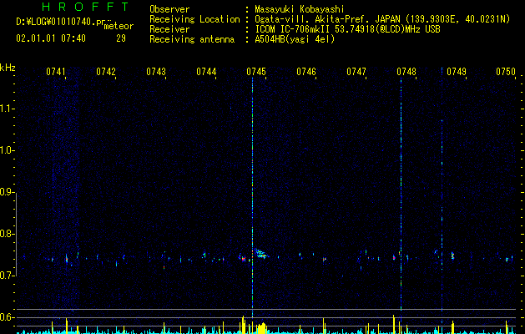Click the 0.9 kHz axis label
The height and width of the screenshot is (334, 525).
pyautogui.click(x=7, y=192)
